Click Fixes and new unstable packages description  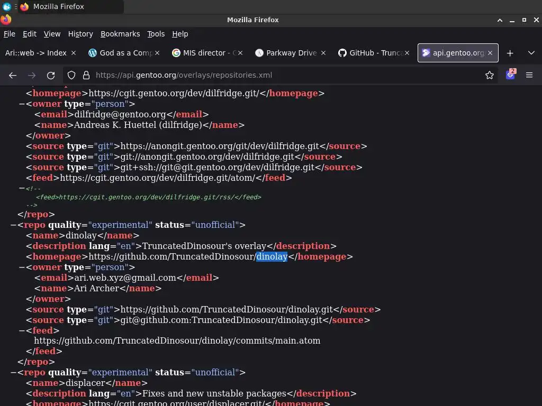(214, 393)
